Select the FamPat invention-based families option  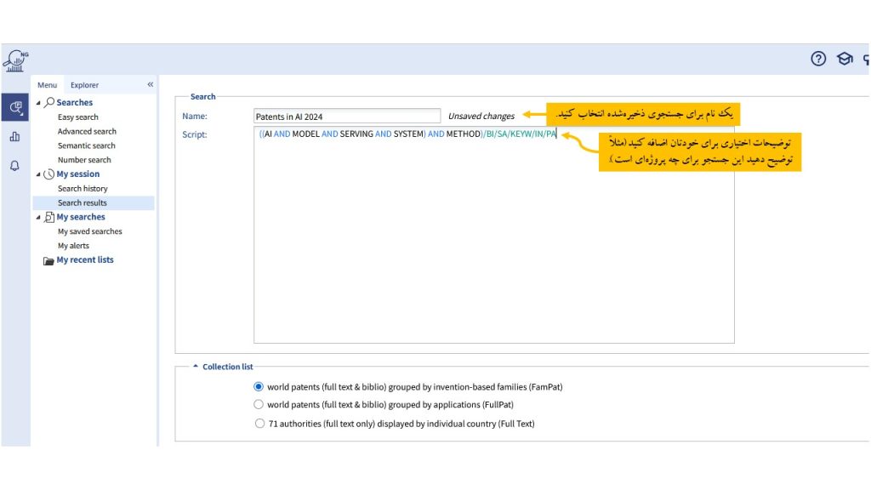click(x=259, y=387)
